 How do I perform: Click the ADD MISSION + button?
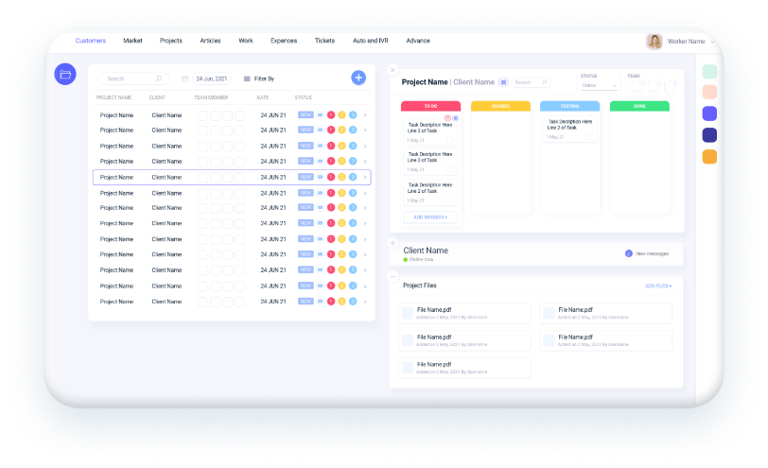tap(430, 217)
